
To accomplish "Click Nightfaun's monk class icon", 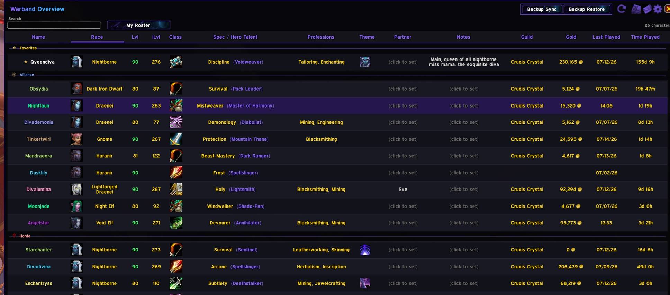I will point(176,105).
